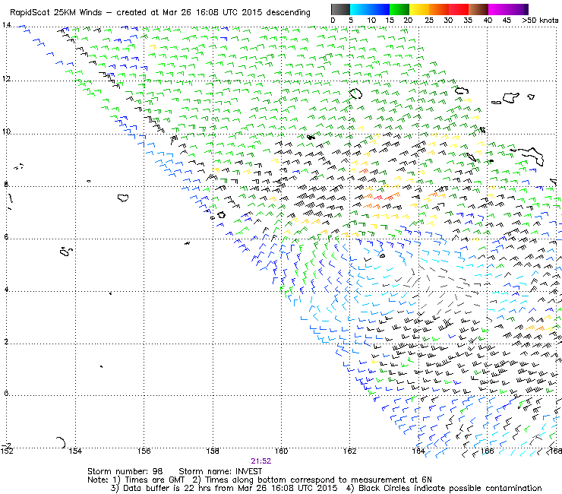
Task: Click the latitude axis label "8"
Action: tap(6, 185)
